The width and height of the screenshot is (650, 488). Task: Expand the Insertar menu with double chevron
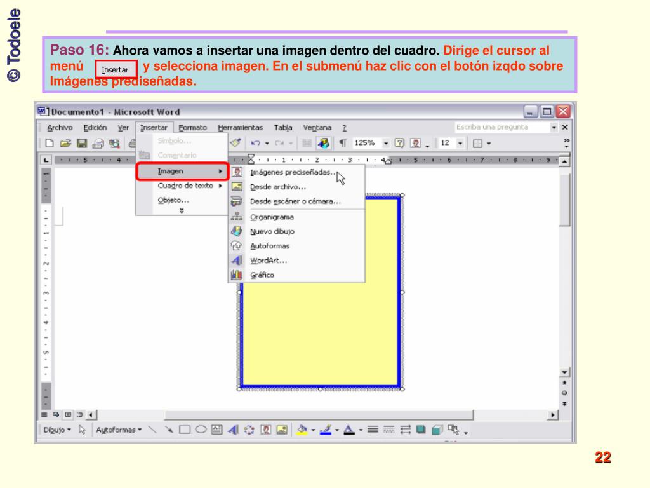(182, 211)
